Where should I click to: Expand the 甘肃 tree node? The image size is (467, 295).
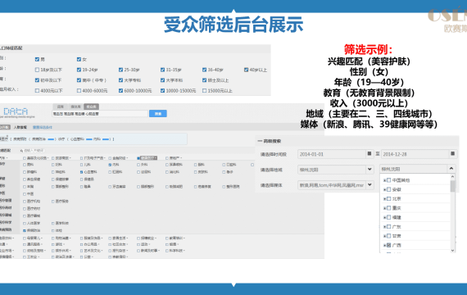(384, 236)
